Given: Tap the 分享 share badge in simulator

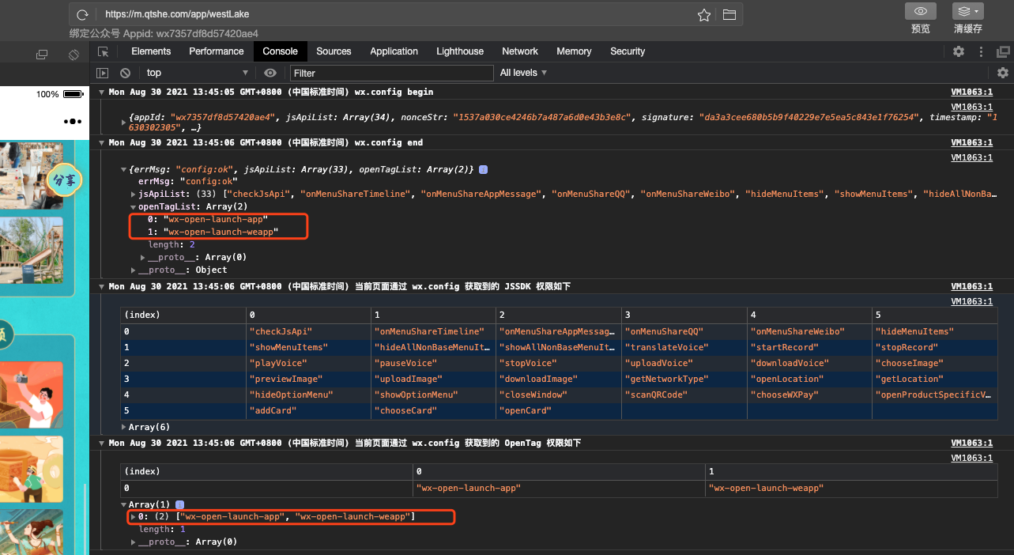Looking at the screenshot, I should tap(65, 179).
